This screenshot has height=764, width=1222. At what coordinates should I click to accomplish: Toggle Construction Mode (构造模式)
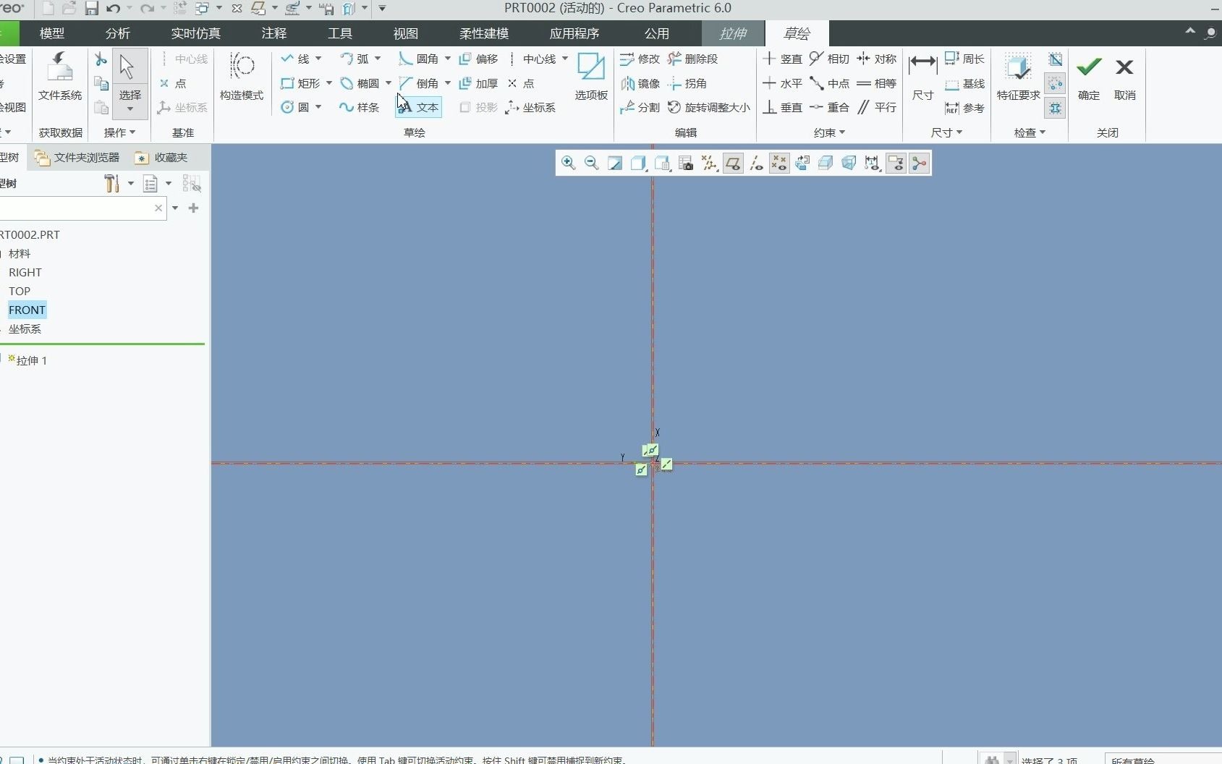click(242, 76)
